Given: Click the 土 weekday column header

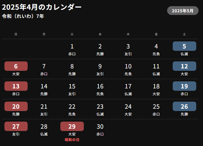Looking at the screenshot, I should click(184, 34).
